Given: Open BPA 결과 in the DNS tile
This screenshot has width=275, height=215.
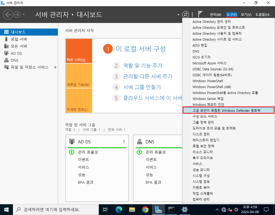Looking at the screenshot, I should click(153, 182).
